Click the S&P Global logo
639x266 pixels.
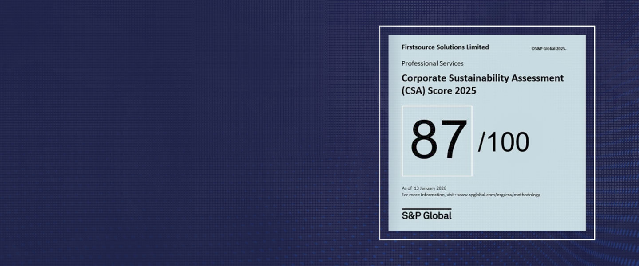click(426, 215)
